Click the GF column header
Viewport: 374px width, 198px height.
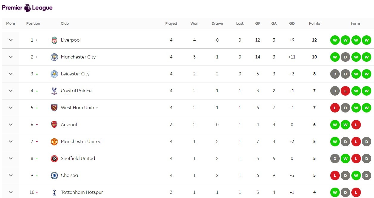258,23
